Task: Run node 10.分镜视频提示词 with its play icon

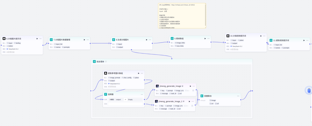Action: (261, 36)
